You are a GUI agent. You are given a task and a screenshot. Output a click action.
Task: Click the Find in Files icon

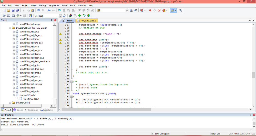pos(98,10)
